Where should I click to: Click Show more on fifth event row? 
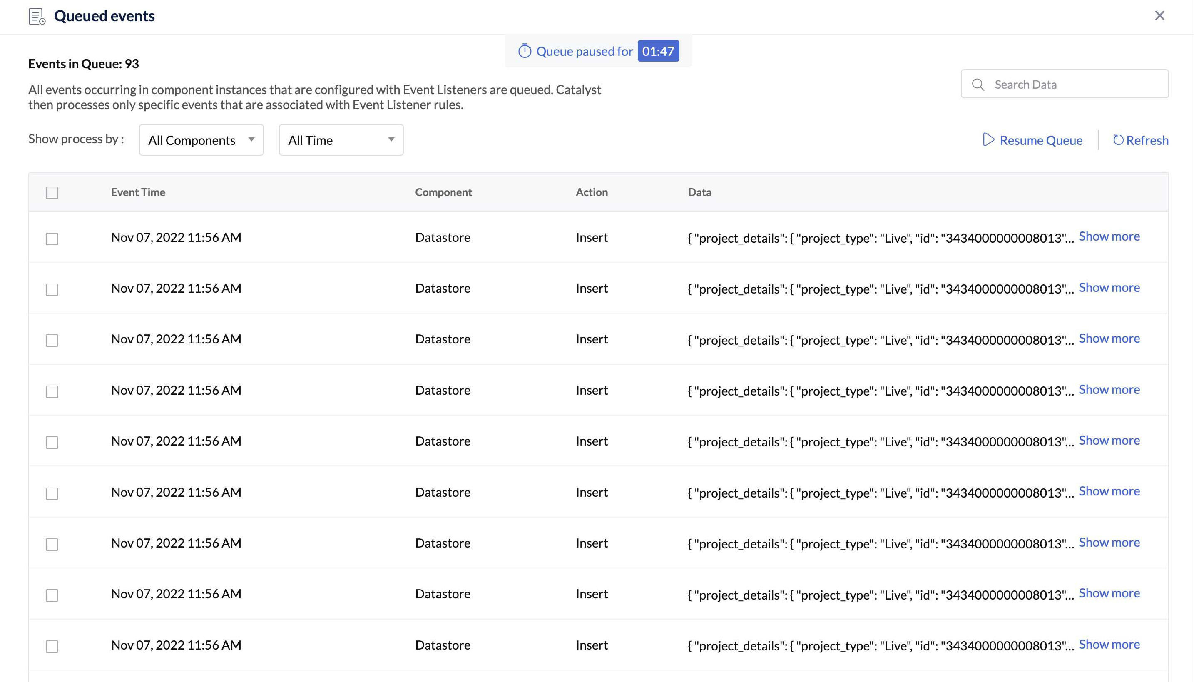click(1109, 441)
